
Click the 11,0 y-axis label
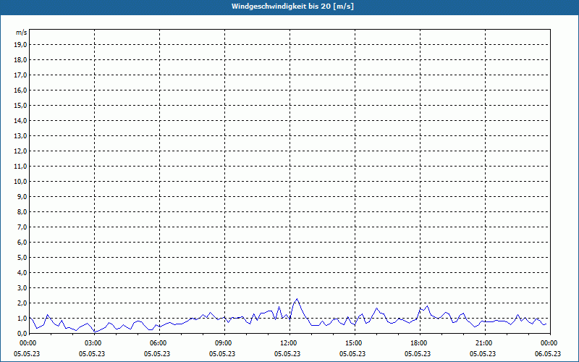[x=22, y=167]
